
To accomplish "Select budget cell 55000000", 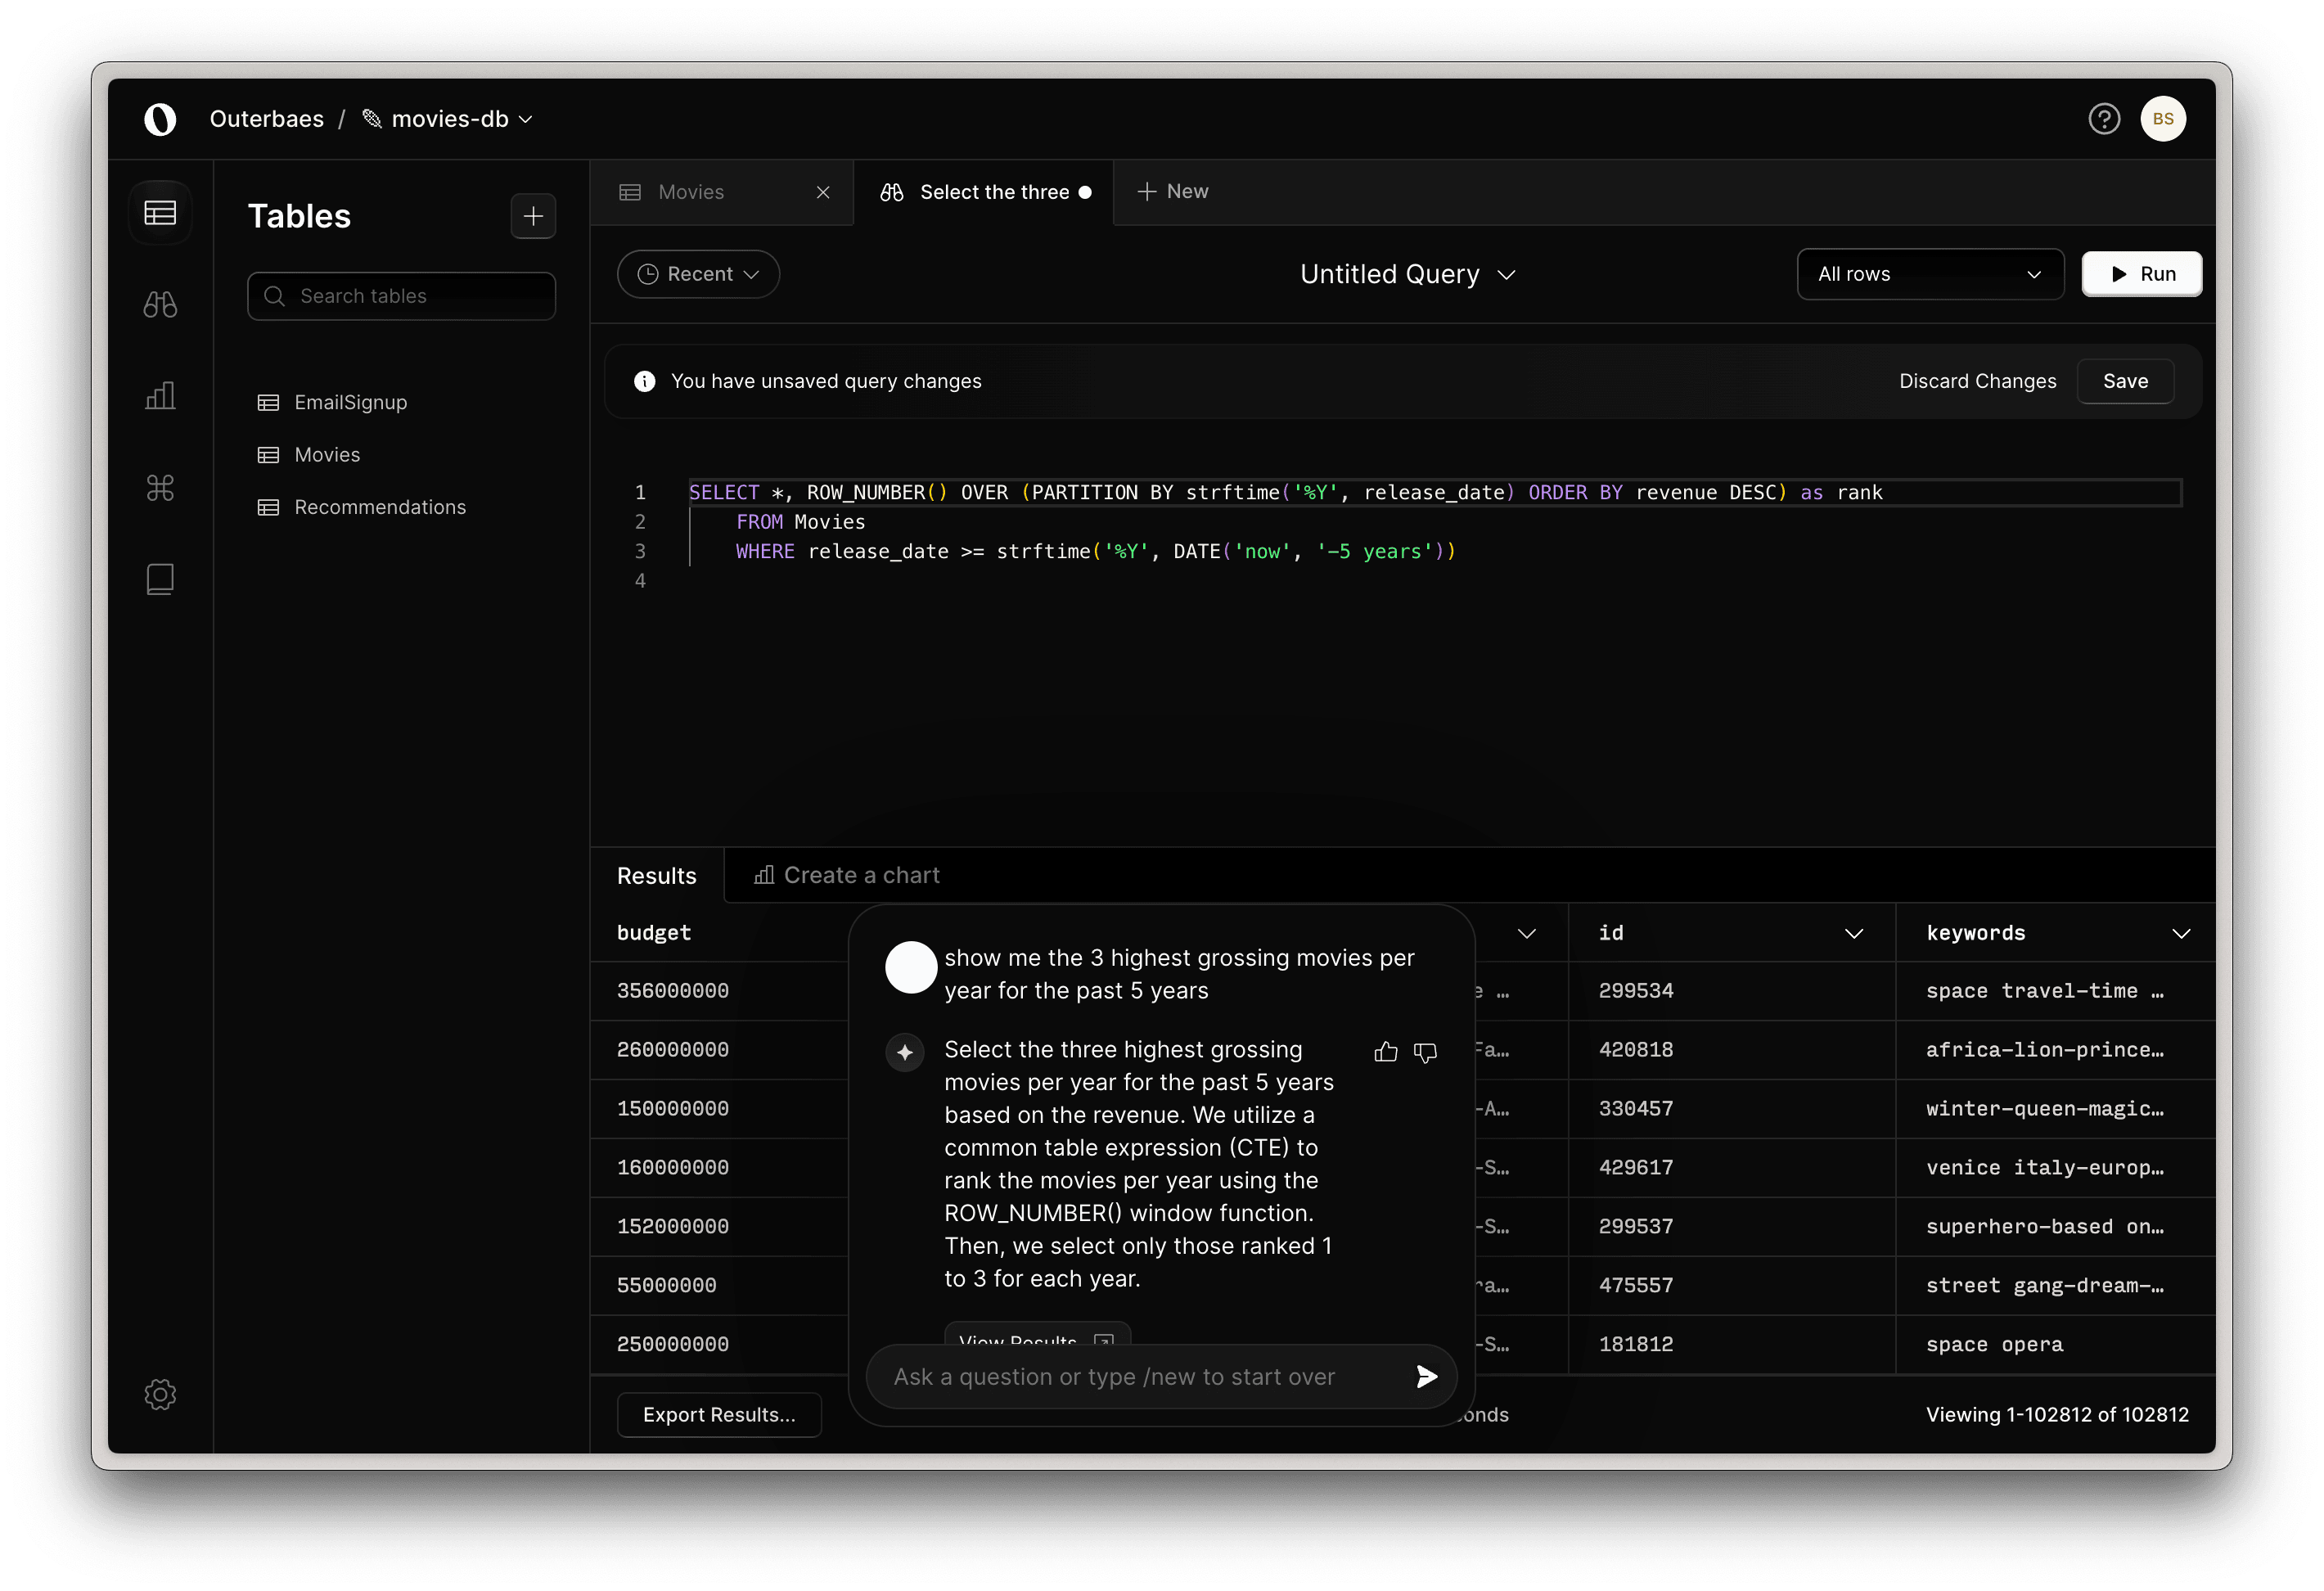I will [666, 1285].
